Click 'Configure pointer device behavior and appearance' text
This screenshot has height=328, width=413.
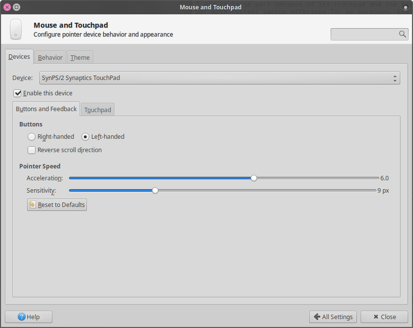pyautogui.click(x=103, y=35)
